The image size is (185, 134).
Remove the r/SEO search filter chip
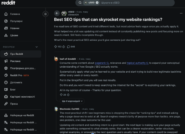(x=97, y=3)
